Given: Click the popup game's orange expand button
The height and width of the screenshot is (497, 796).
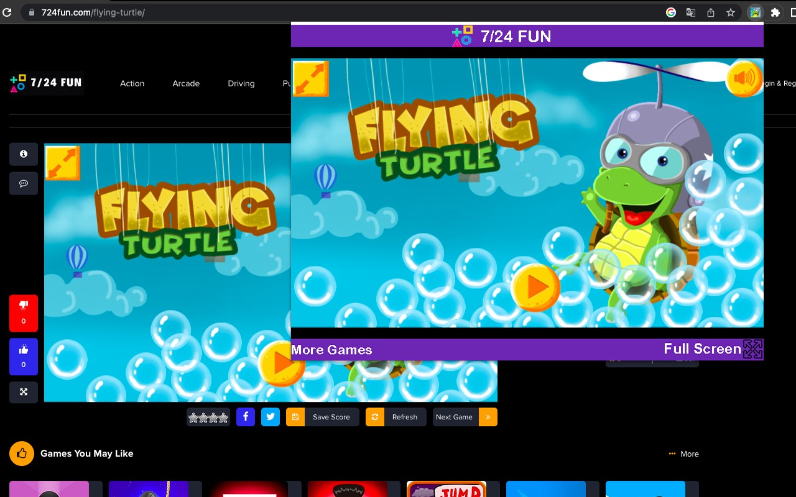Looking at the screenshot, I should [x=310, y=78].
